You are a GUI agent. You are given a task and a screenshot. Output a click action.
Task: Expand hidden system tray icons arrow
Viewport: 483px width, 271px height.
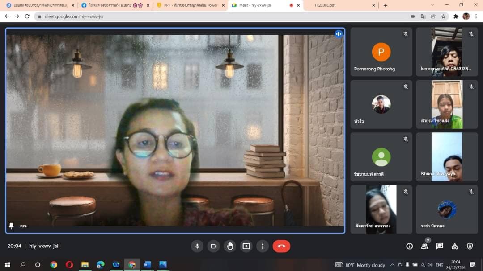tap(392, 265)
